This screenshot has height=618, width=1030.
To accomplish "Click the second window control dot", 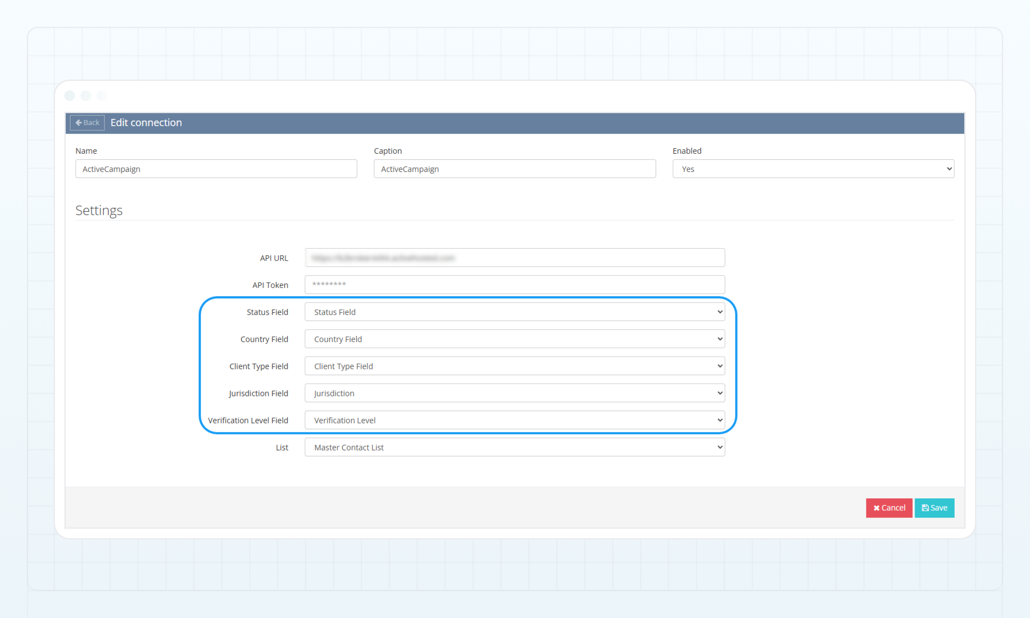I will coord(86,96).
